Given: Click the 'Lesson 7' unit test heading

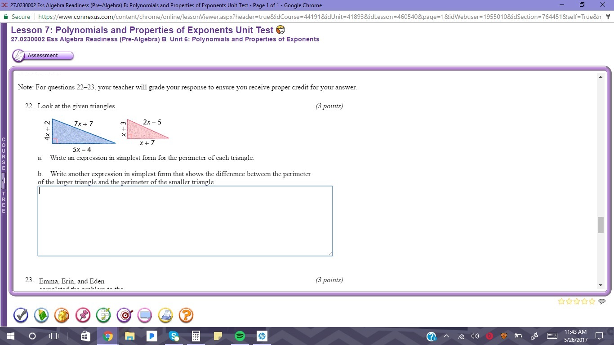Looking at the screenshot, I should (142, 30).
